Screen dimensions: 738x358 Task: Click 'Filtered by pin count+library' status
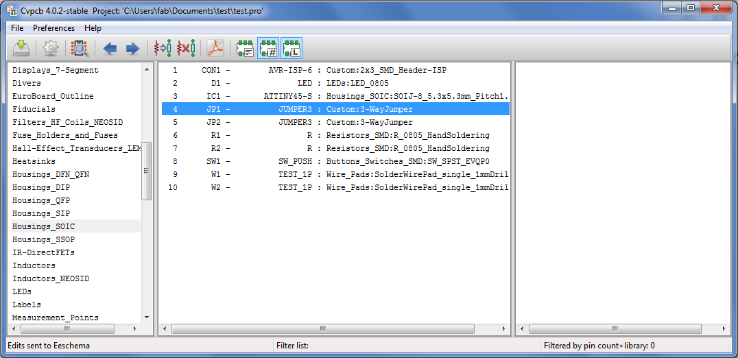[599, 346]
